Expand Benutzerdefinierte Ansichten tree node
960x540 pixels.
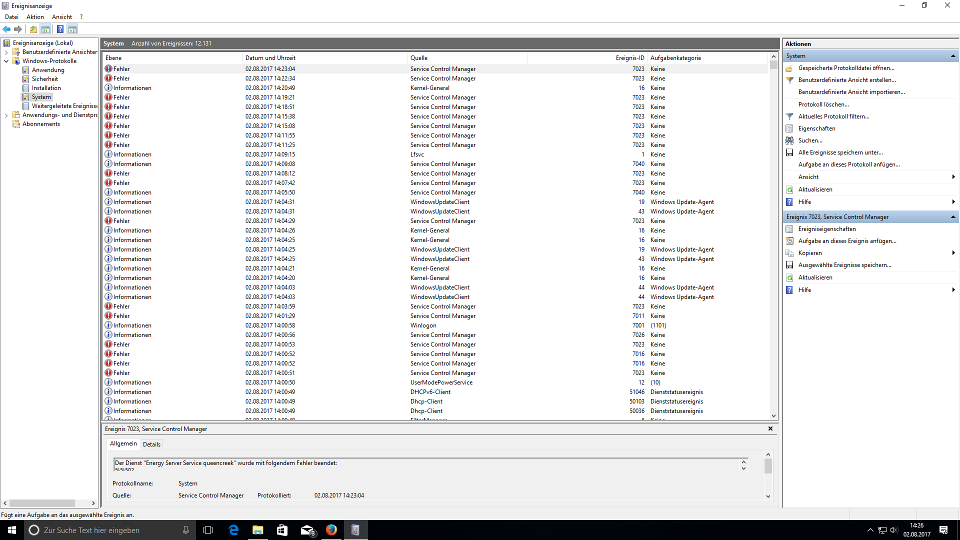[x=6, y=52]
